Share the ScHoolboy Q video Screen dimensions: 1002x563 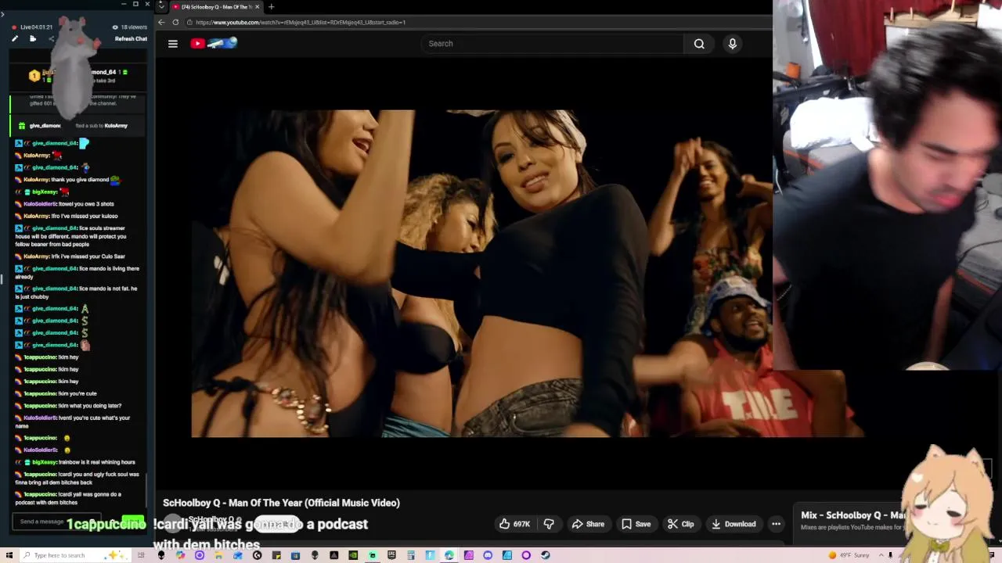coord(588,524)
